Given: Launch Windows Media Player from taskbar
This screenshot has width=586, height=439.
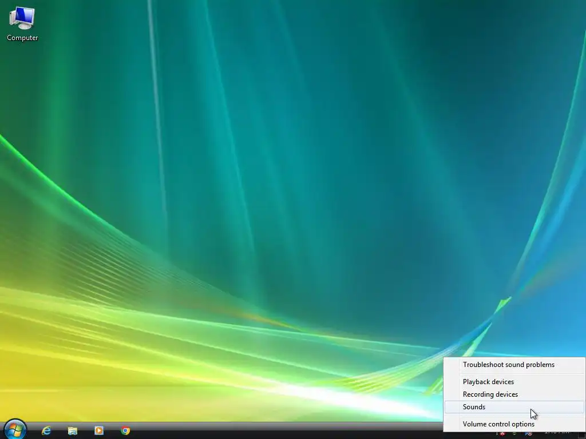Looking at the screenshot, I should [98, 430].
